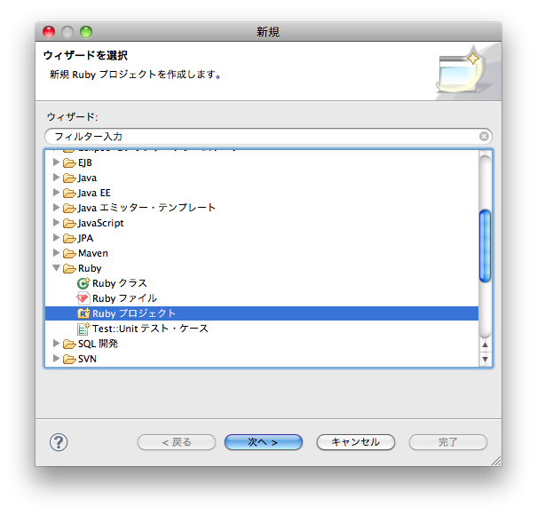Expand the JPA folder node

click(57, 238)
